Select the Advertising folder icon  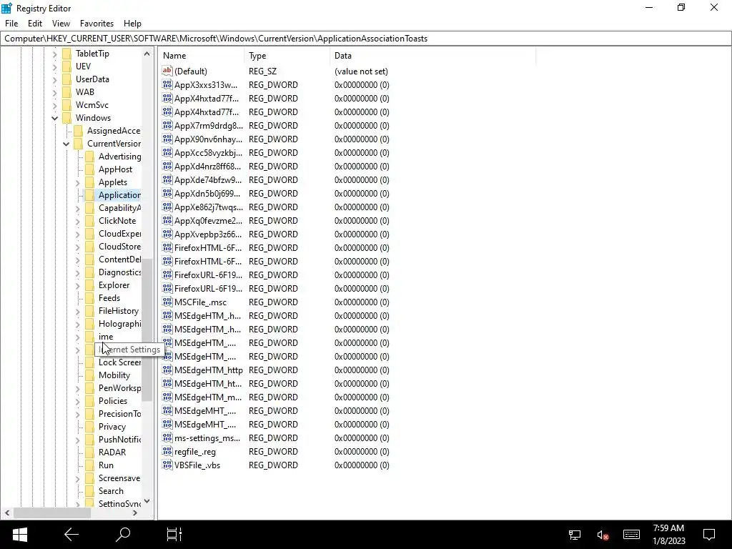[x=89, y=157]
